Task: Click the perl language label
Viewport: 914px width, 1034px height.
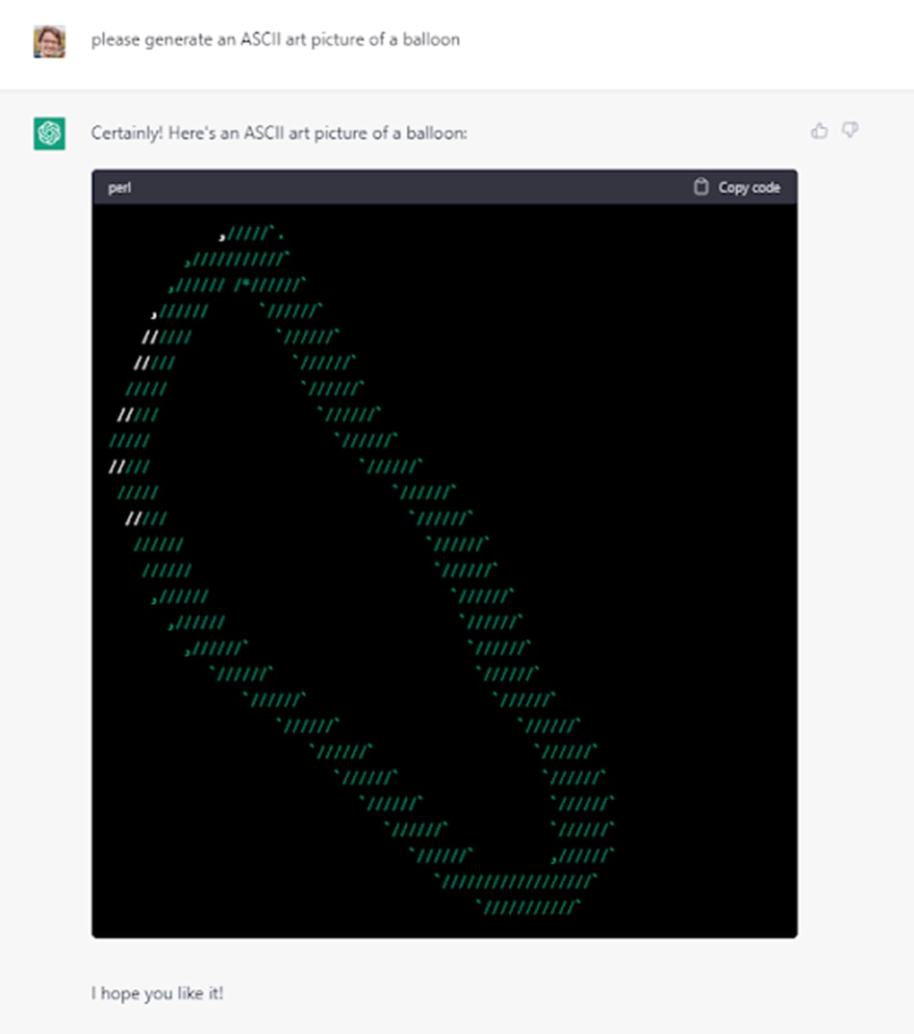Action: [x=119, y=188]
